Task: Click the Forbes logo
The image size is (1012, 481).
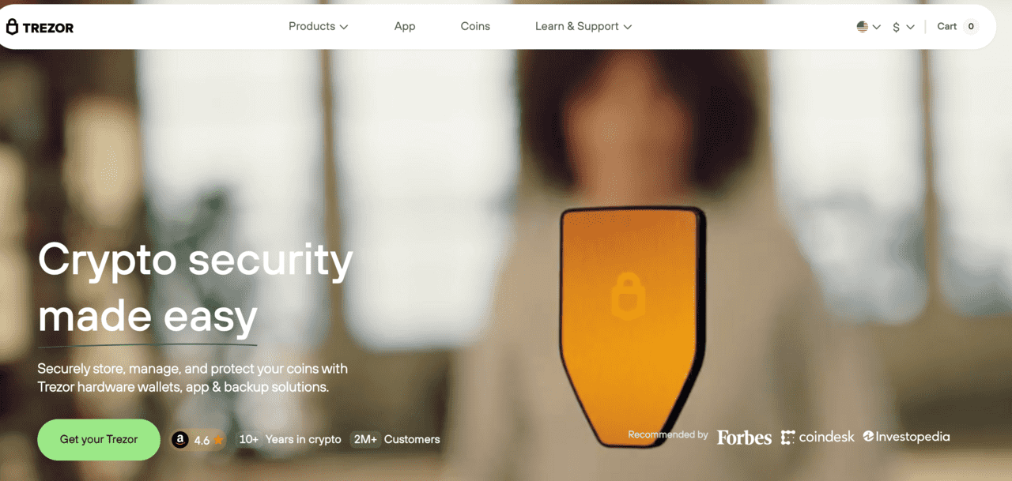Action: click(x=744, y=437)
